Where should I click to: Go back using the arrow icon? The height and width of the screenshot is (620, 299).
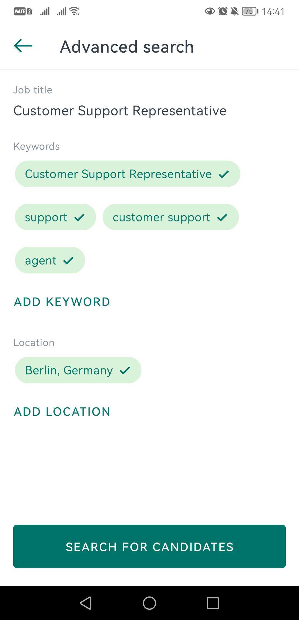[x=23, y=46]
